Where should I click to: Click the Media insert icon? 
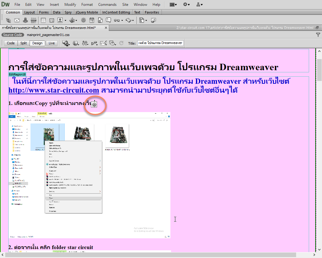pos(72,20)
